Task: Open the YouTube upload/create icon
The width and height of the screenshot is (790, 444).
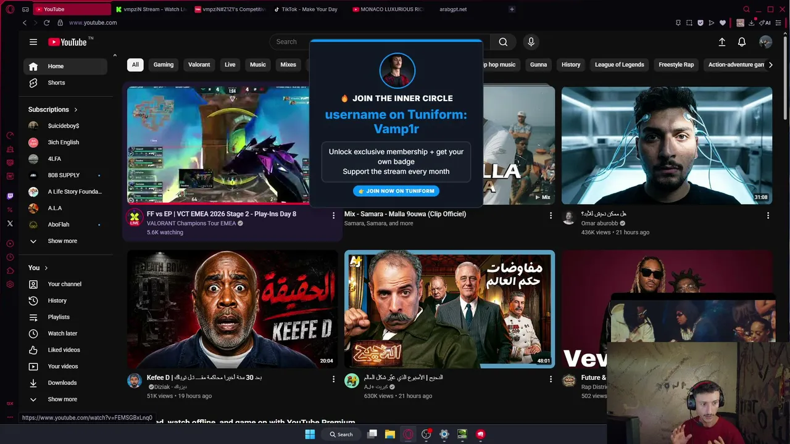Action: coord(722,42)
